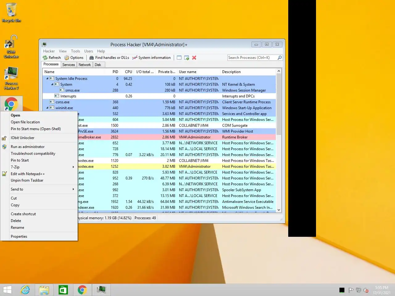Expand the Send to submenu
Screen dimensions: 395x296
point(39,189)
